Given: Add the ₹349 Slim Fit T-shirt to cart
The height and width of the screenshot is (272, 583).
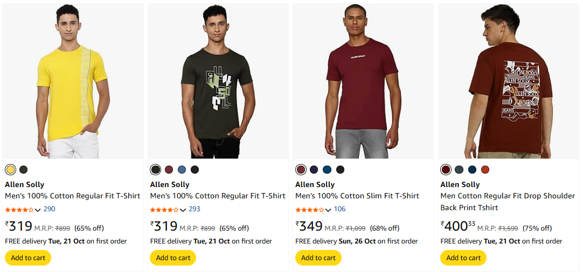Looking at the screenshot, I should [x=318, y=258].
